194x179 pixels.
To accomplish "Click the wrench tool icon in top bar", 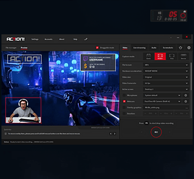I will click(86, 39).
